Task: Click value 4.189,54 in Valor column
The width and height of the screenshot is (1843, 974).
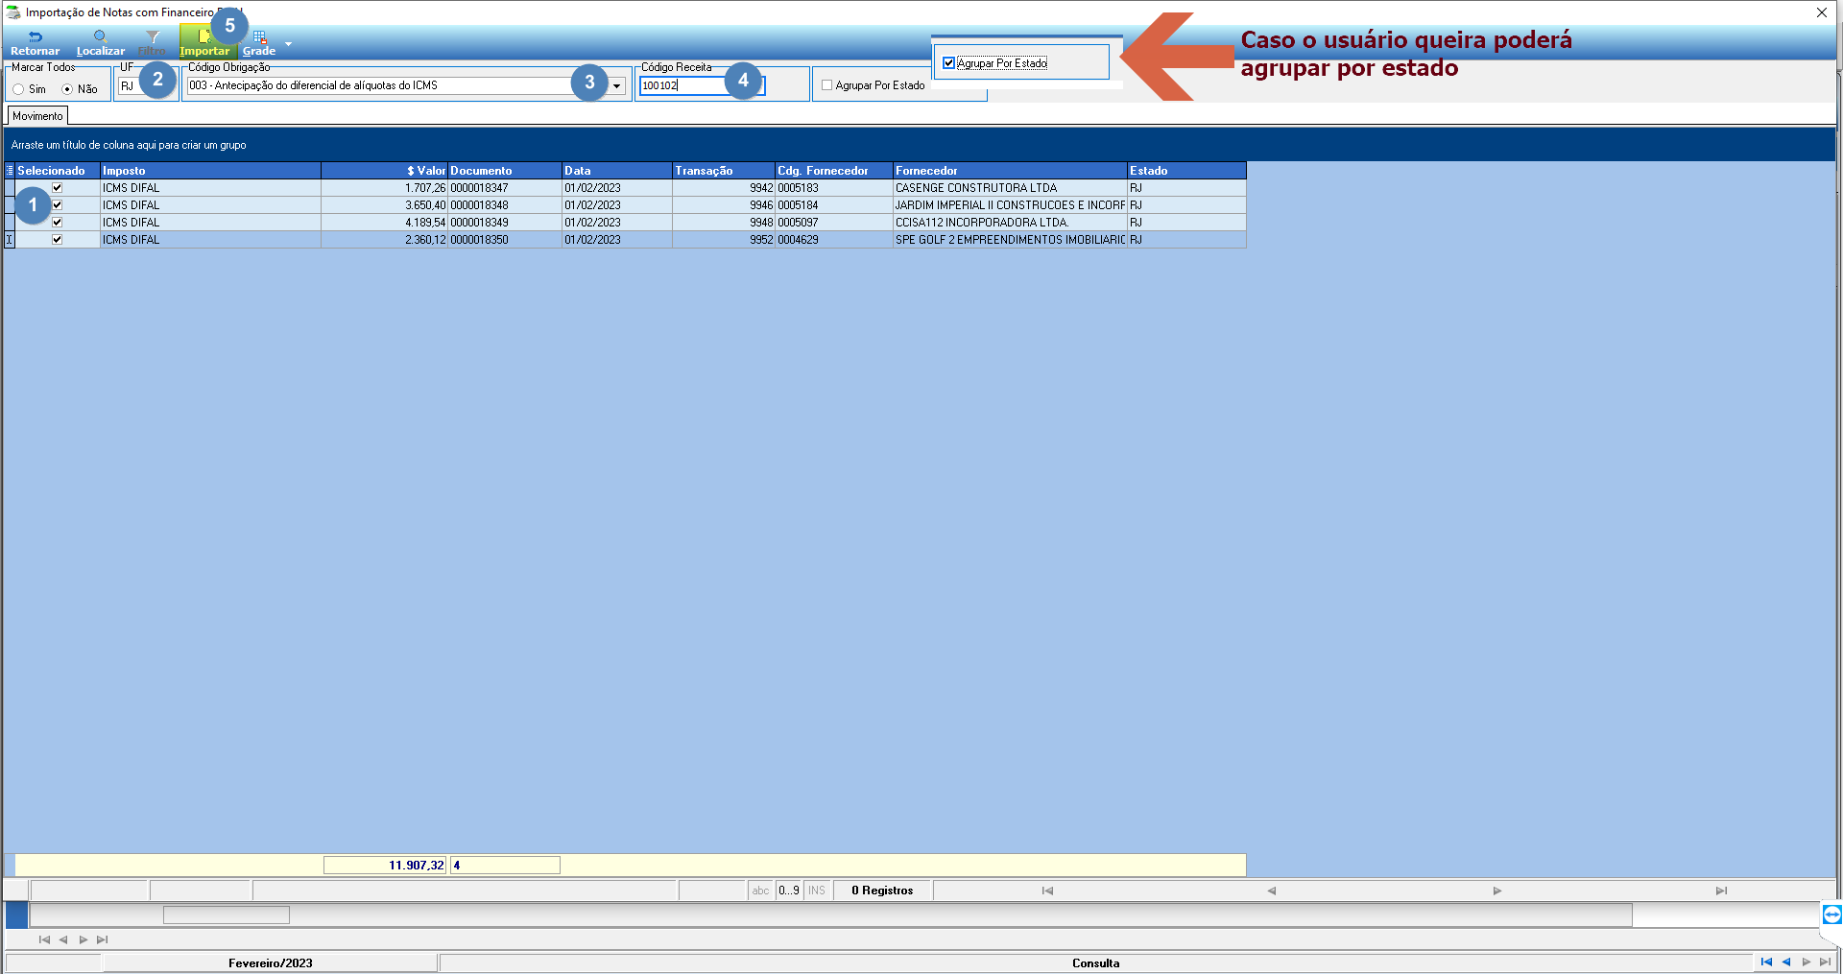Action: 425,223
